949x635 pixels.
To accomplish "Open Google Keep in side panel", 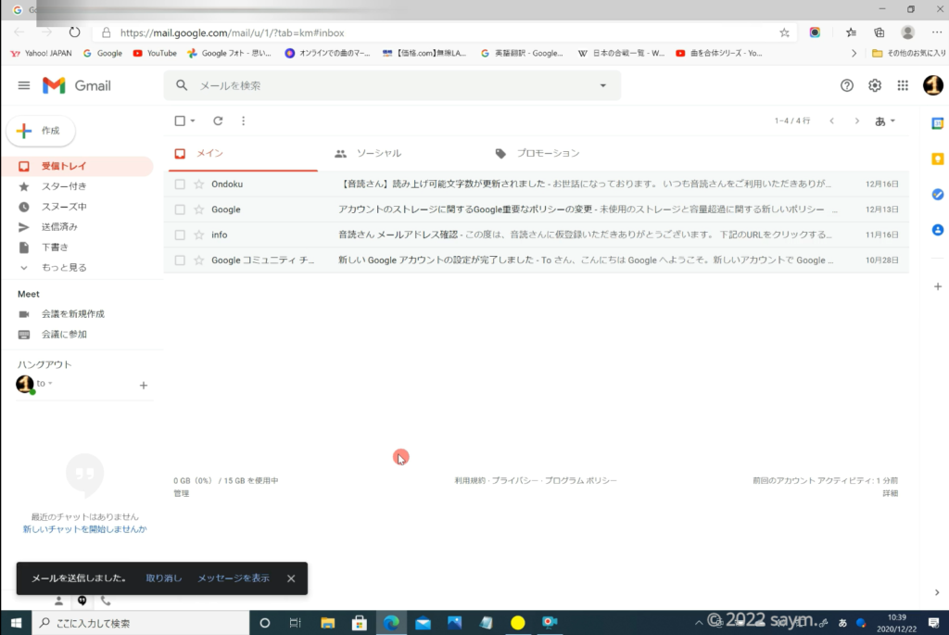I will pyautogui.click(x=937, y=159).
